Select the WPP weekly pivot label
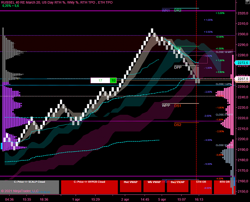 166,105
